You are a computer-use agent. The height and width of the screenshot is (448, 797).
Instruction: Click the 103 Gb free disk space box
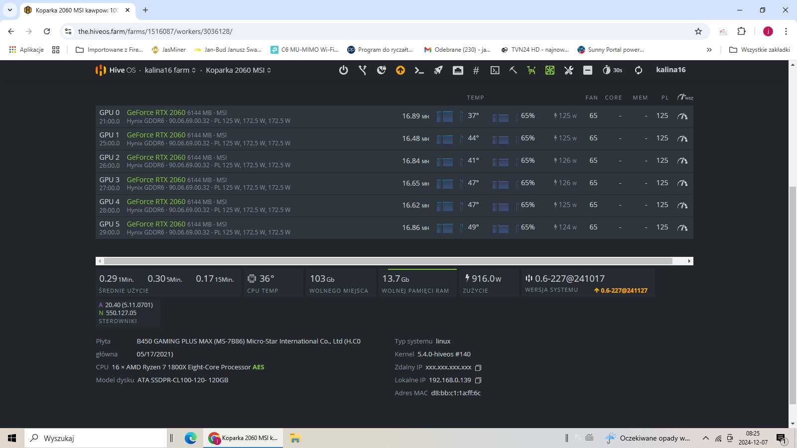coord(341,283)
